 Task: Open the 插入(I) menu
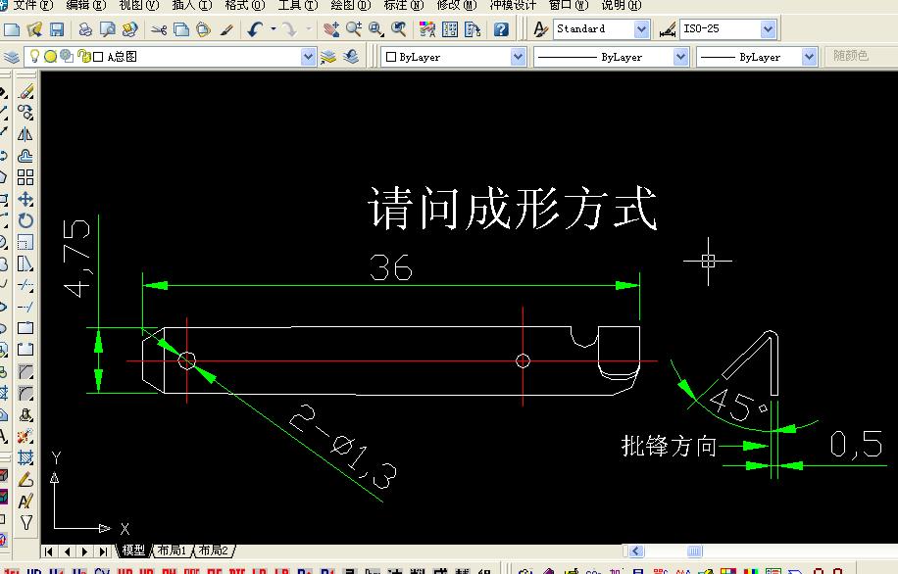(192, 5)
